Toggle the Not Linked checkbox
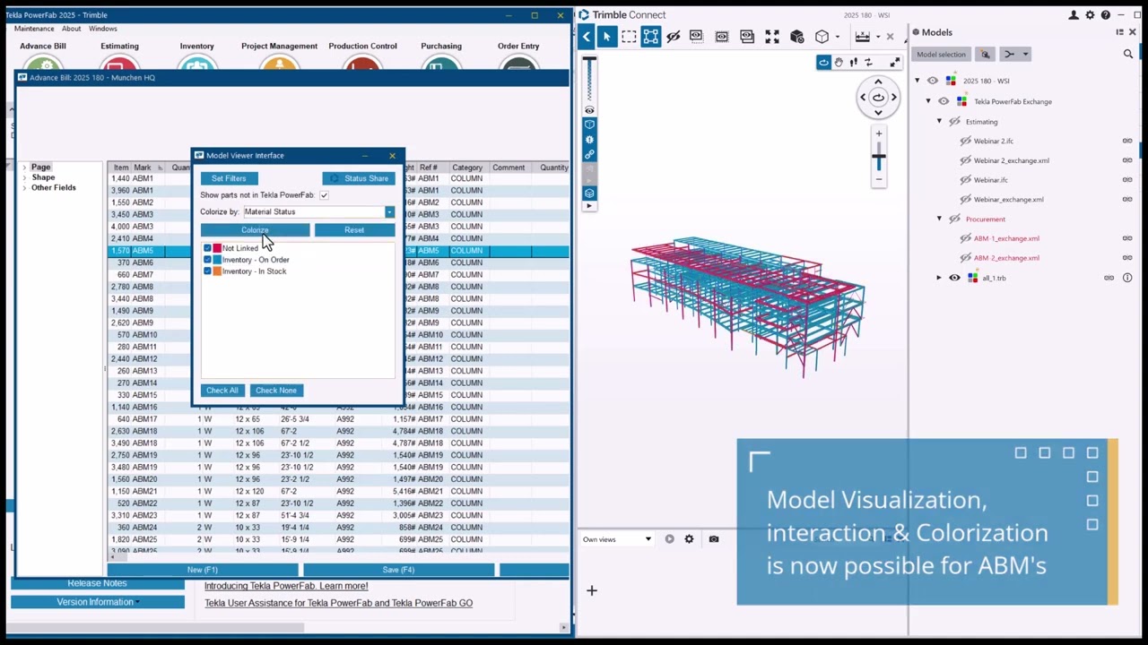Image resolution: width=1148 pixels, height=645 pixels. [x=207, y=248]
